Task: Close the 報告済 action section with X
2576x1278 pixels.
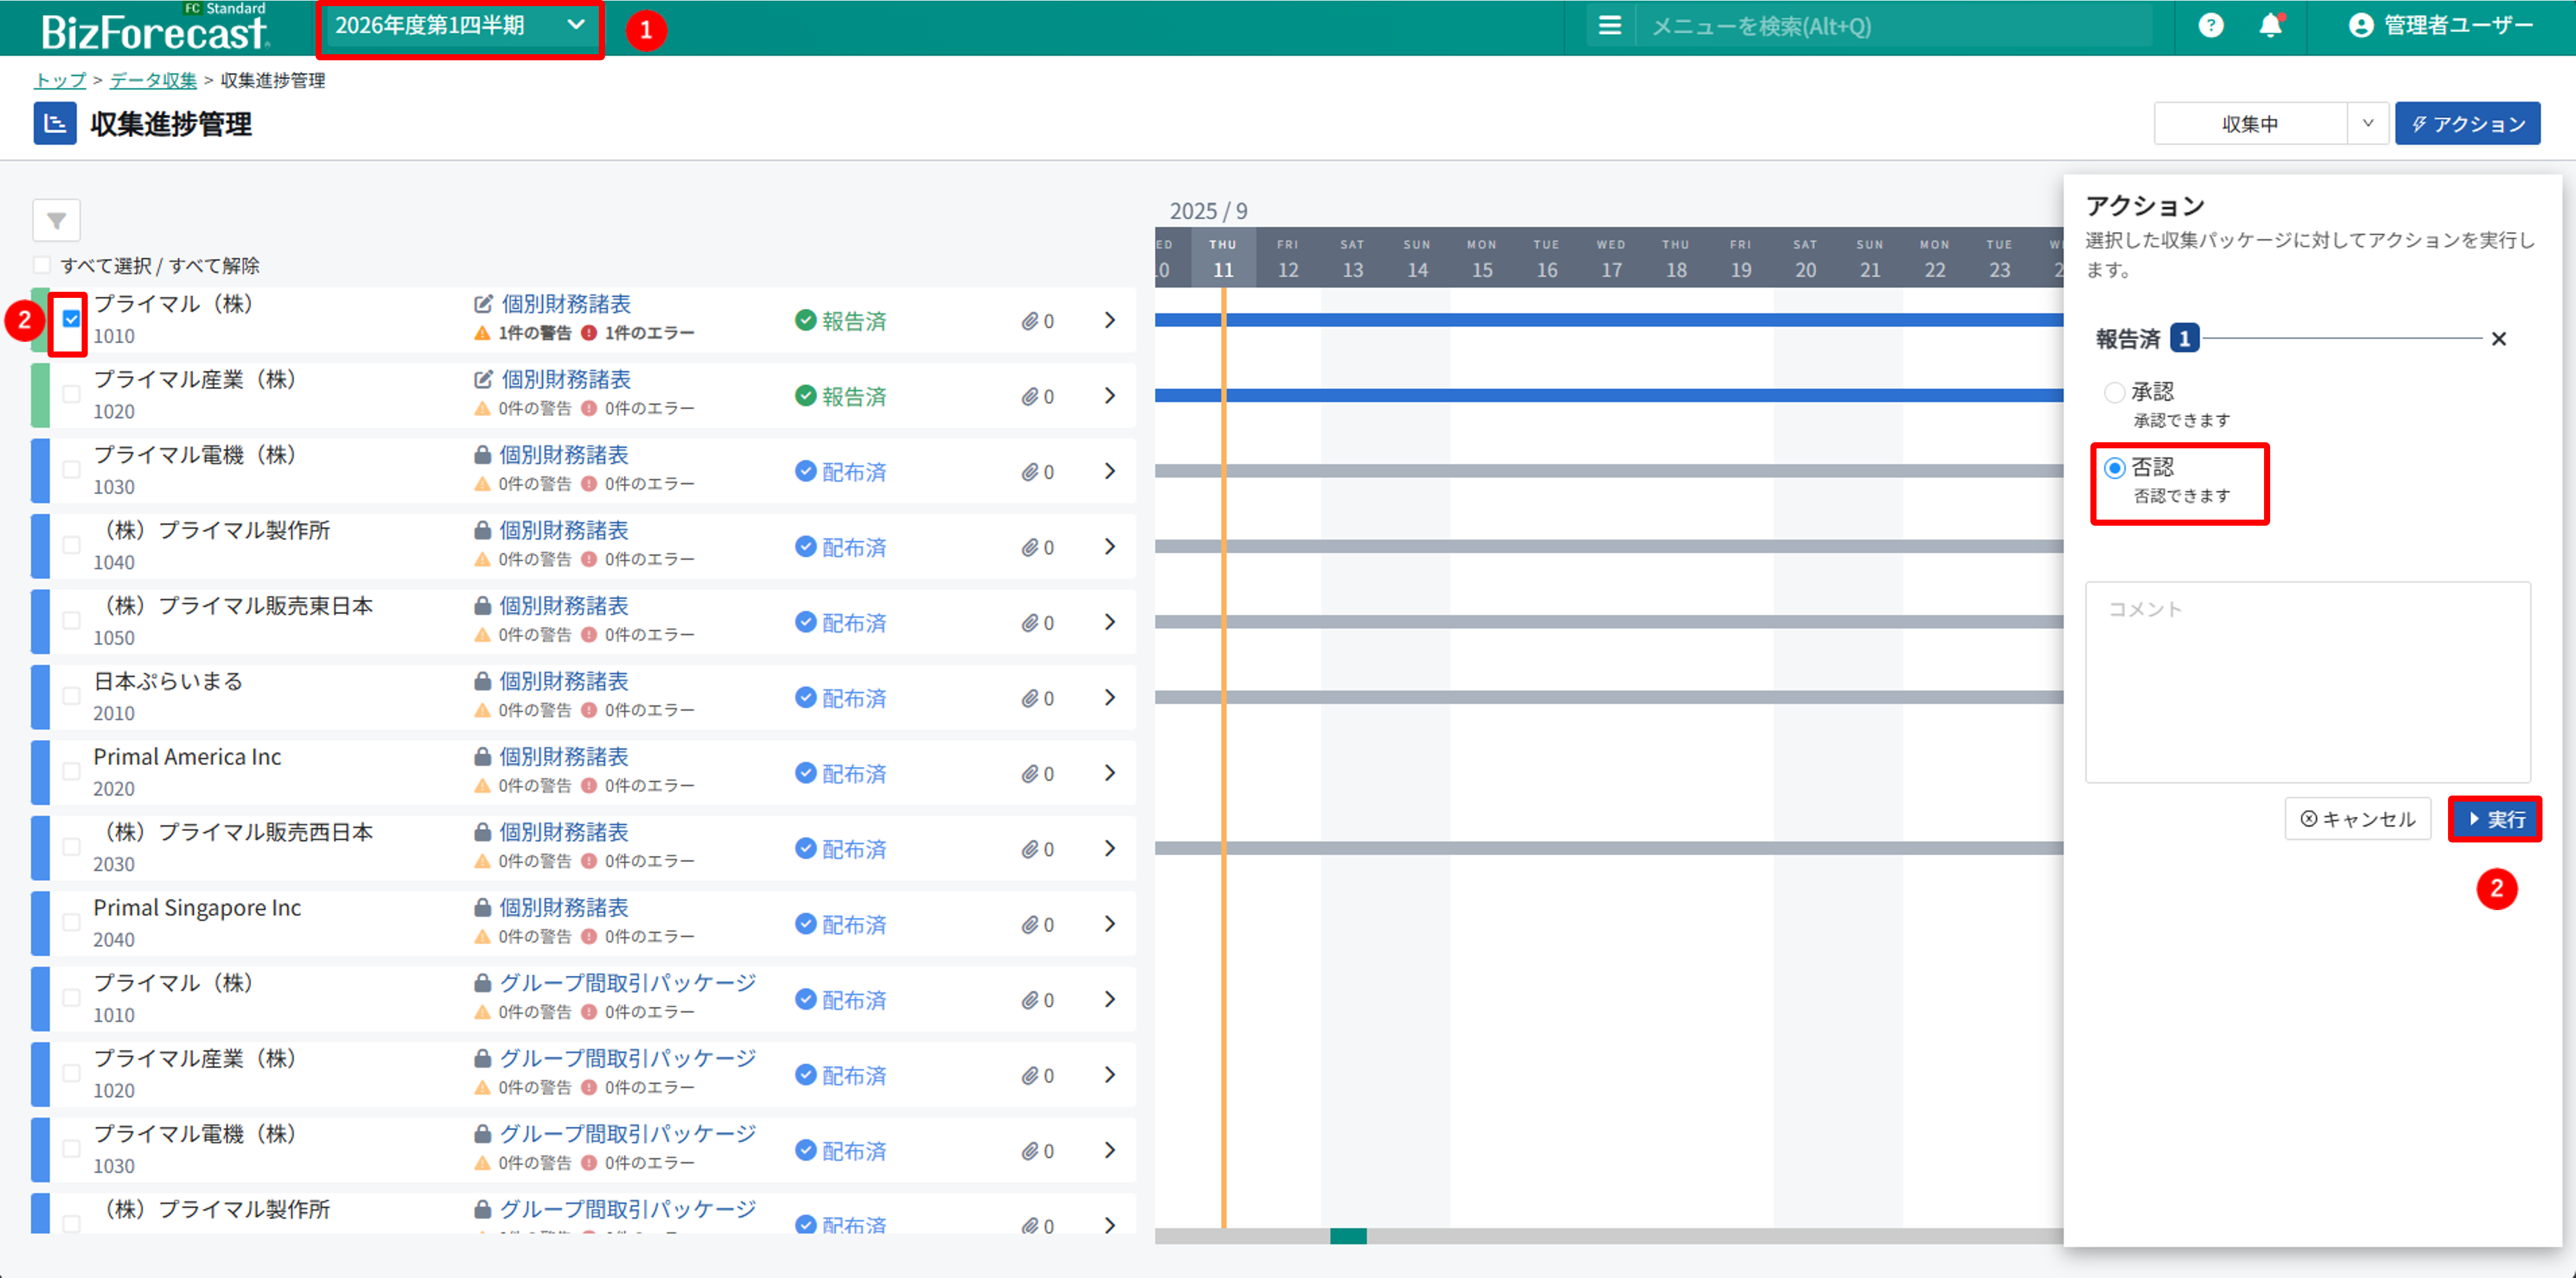Action: pos(2498,339)
